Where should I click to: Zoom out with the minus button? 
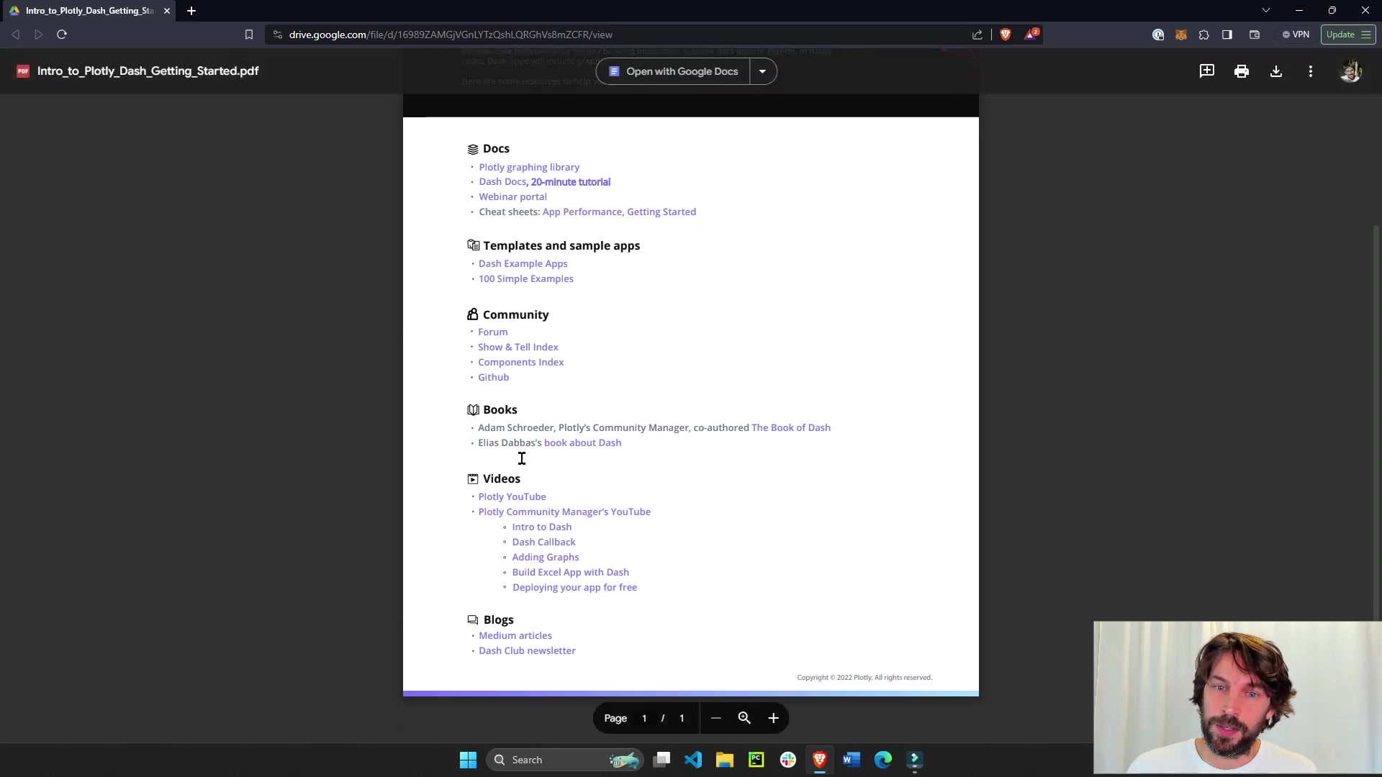(715, 718)
